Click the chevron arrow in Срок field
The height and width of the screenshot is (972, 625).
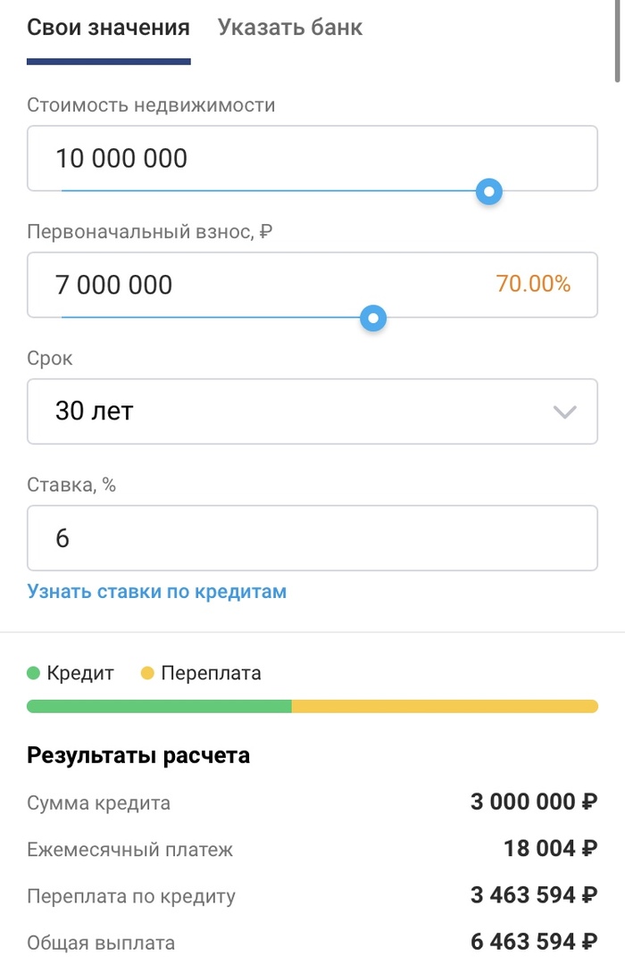click(564, 411)
